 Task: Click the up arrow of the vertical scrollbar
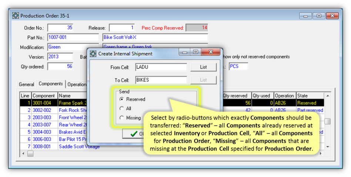(328, 96)
